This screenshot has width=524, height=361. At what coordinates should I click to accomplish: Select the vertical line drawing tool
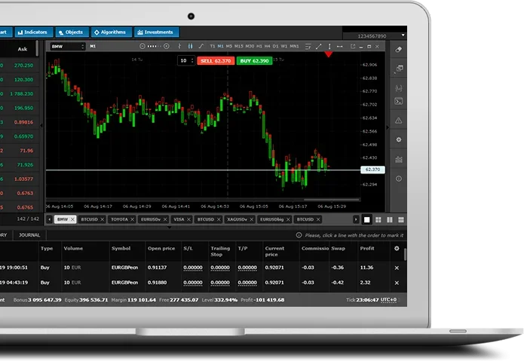point(329,47)
